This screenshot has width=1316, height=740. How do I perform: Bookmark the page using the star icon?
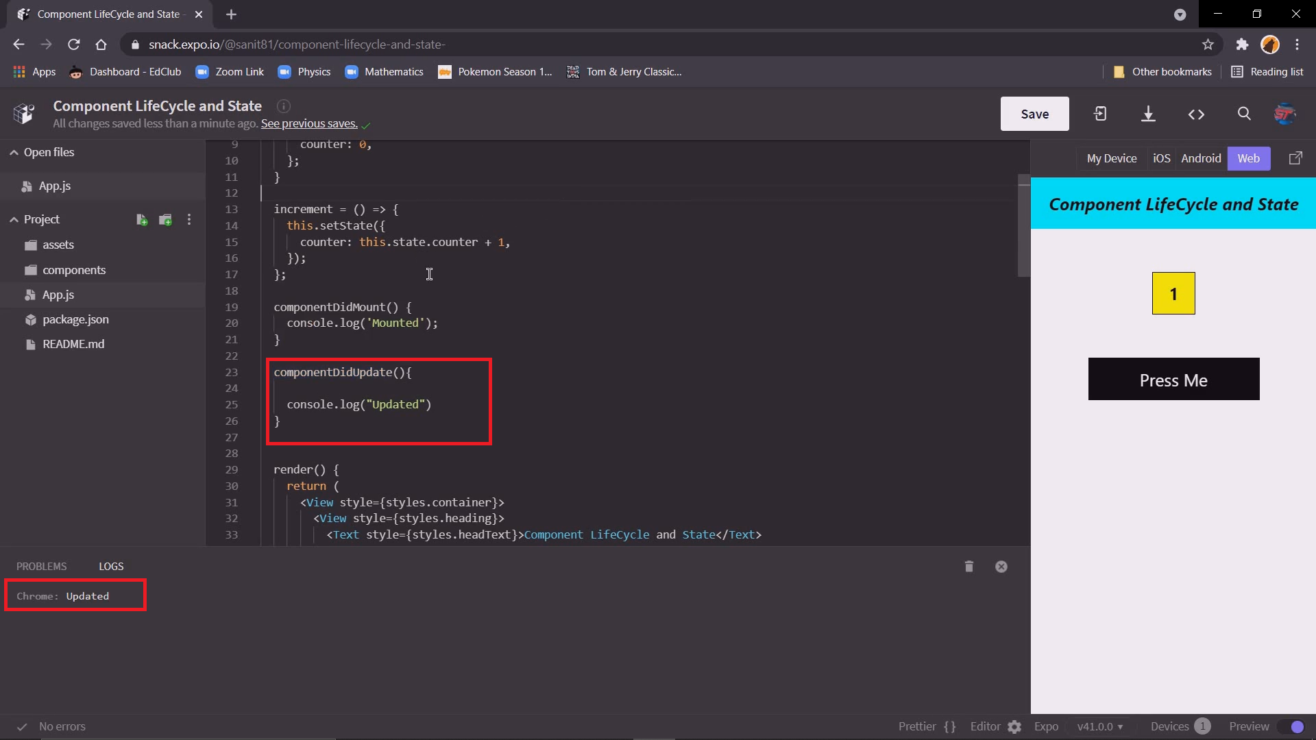[x=1208, y=44]
